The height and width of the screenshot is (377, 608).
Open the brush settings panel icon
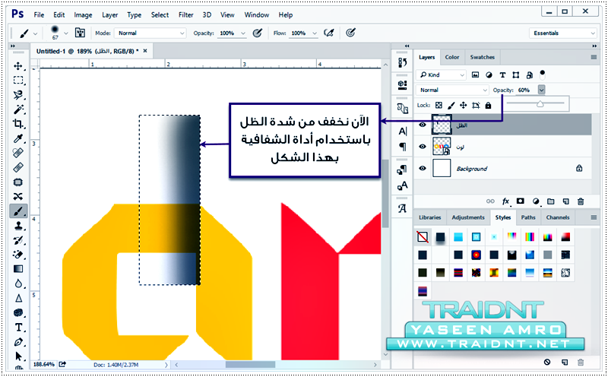pyautogui.click(x=80, y=33)
